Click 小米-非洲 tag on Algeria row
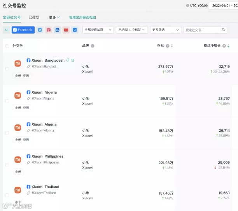The height and width of the screenshot is (211, 238). tap(22, 140)
